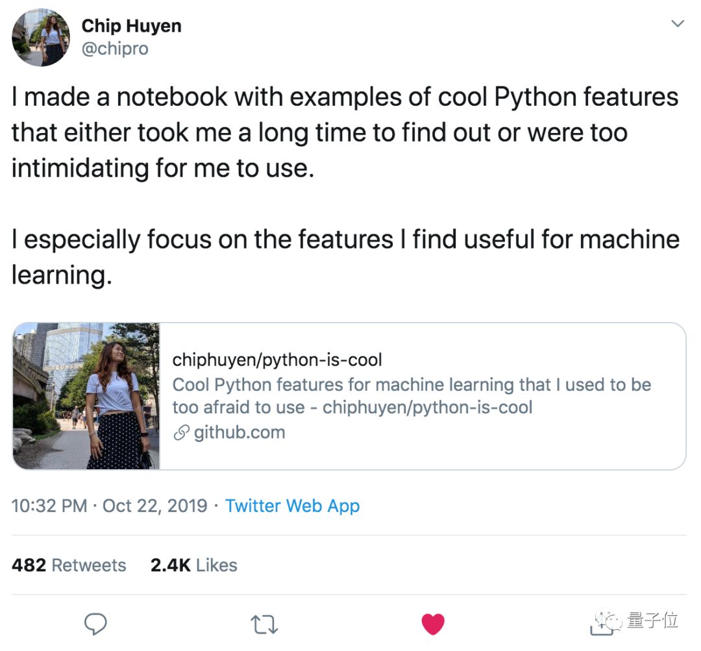Click the WeChat logo watermark

tap(611, 621)
